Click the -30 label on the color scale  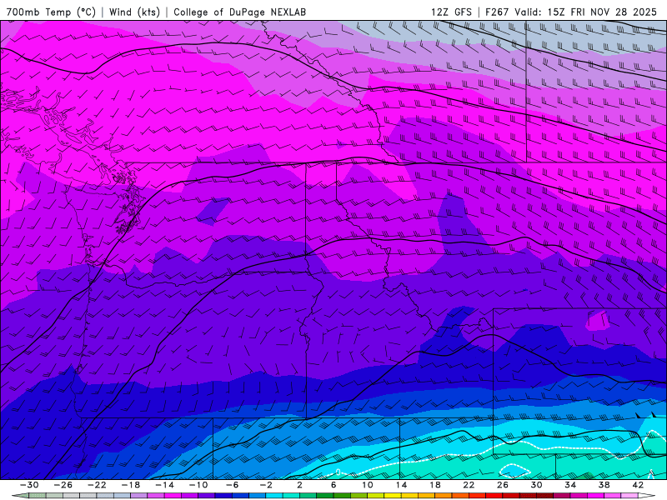coord(29,485)
